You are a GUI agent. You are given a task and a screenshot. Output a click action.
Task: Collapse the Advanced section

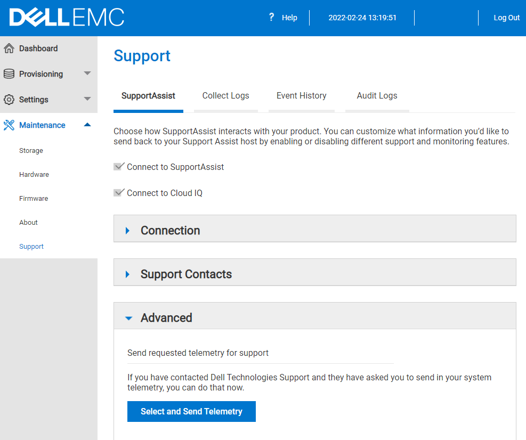coord(128,317)
